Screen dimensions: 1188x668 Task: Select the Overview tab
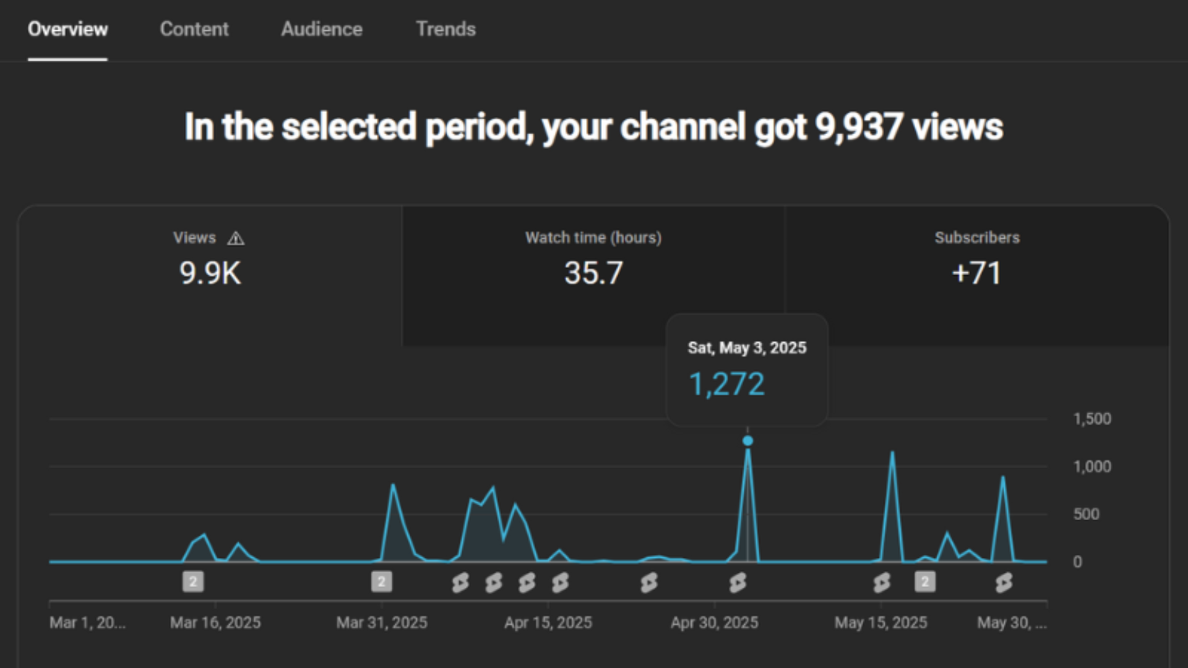point(67,29)
